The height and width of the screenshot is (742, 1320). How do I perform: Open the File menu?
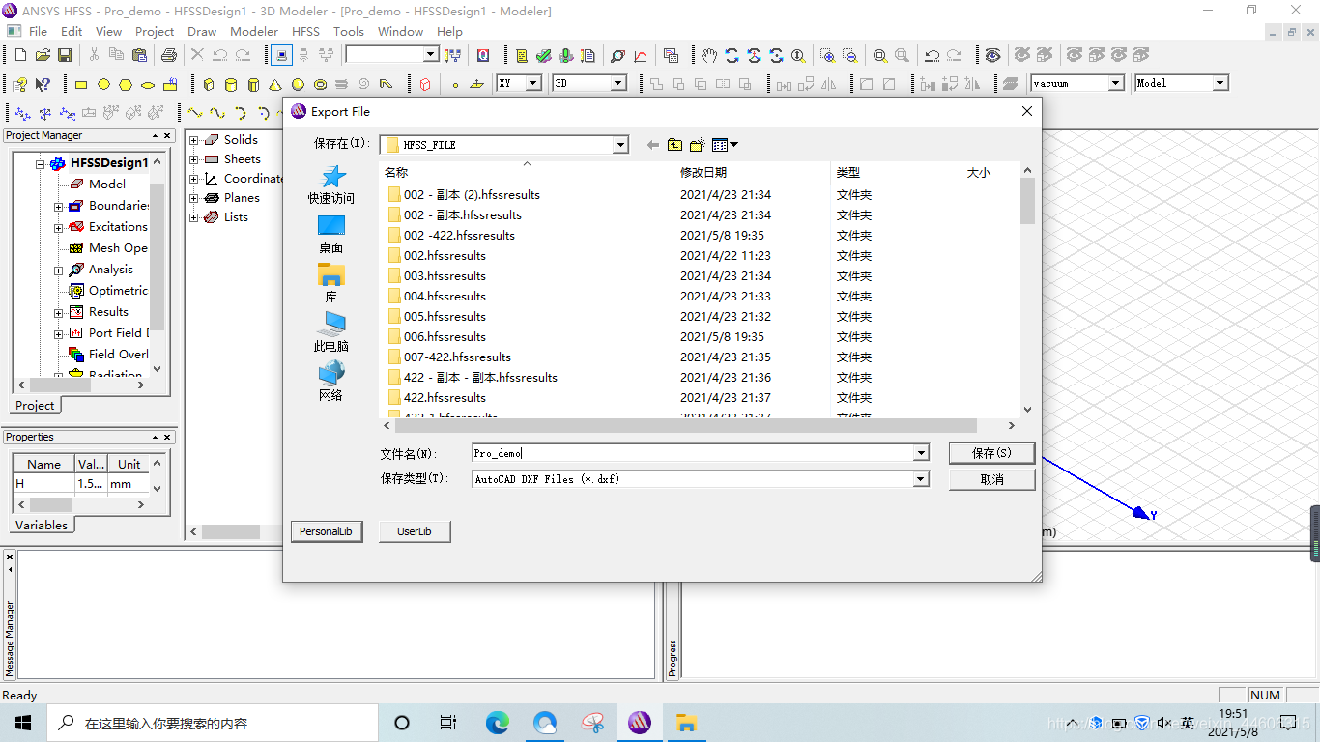[x=38, y=31]
